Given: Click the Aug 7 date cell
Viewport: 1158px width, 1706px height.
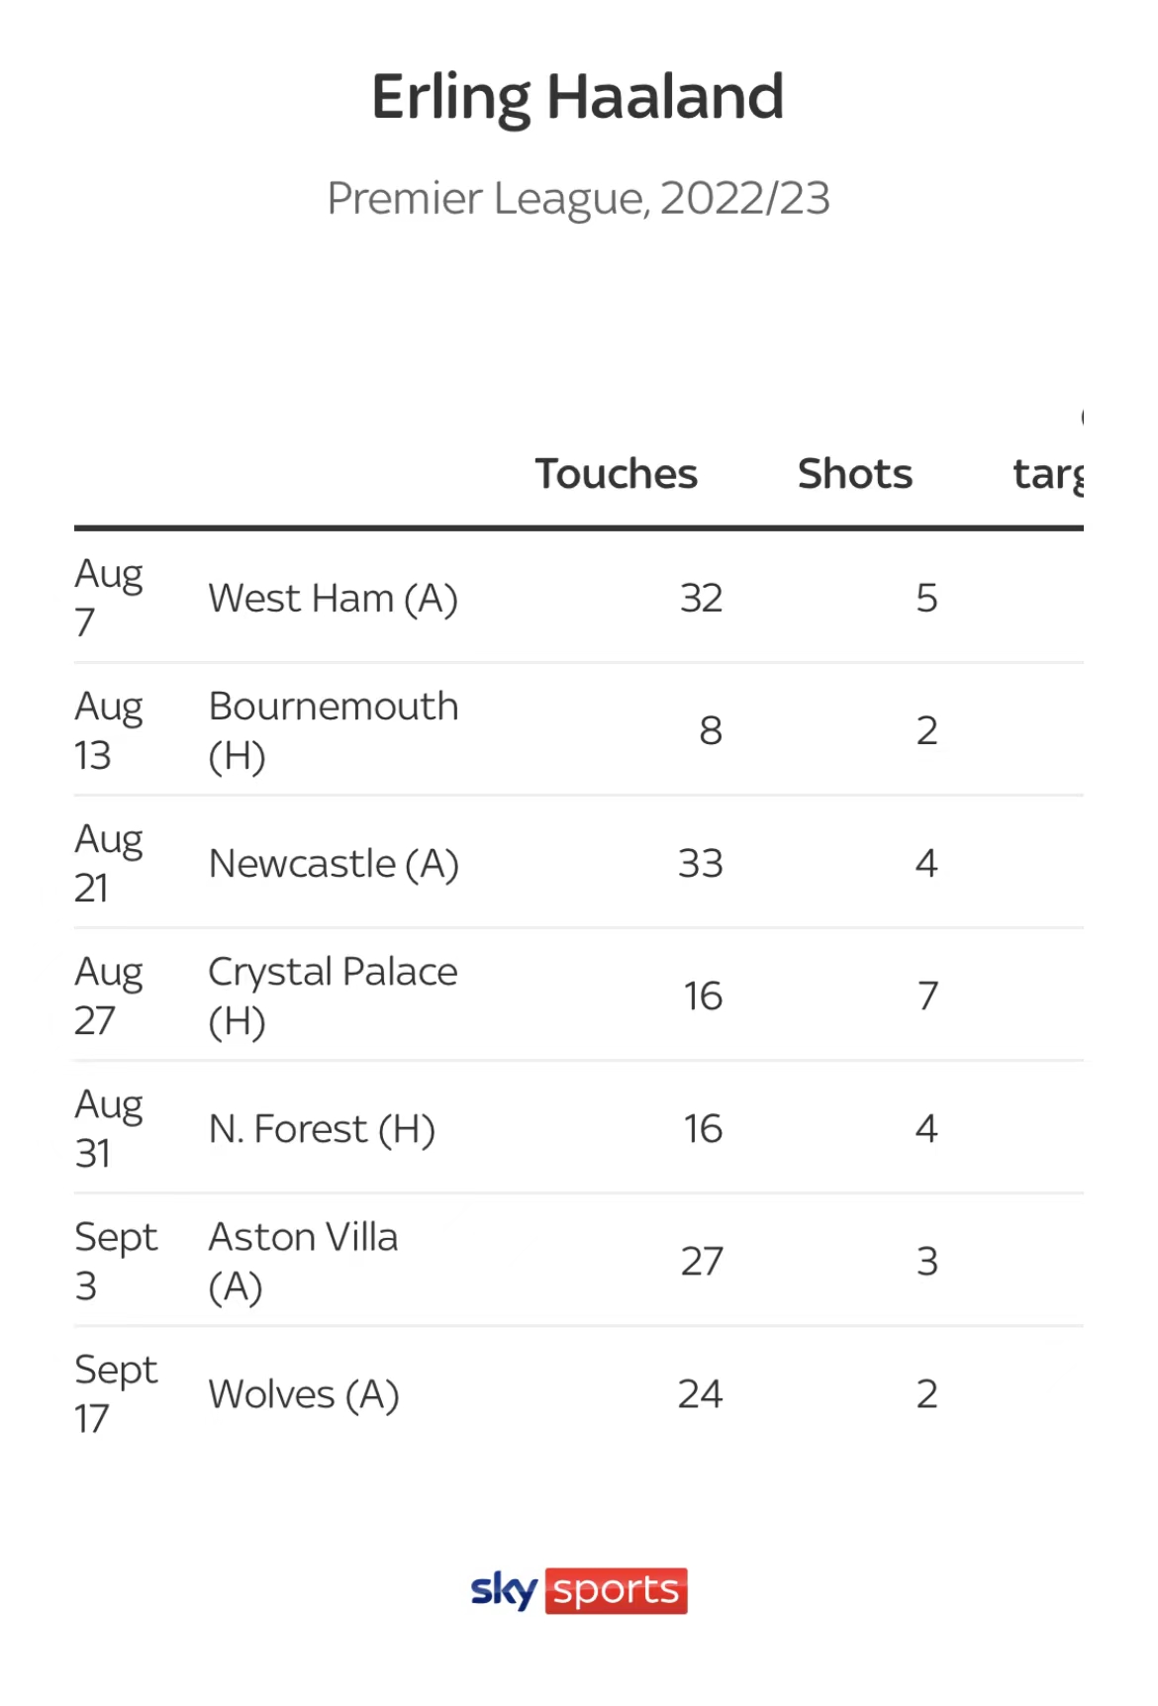Looking at the screenshot, I should [x=109, y=598].
